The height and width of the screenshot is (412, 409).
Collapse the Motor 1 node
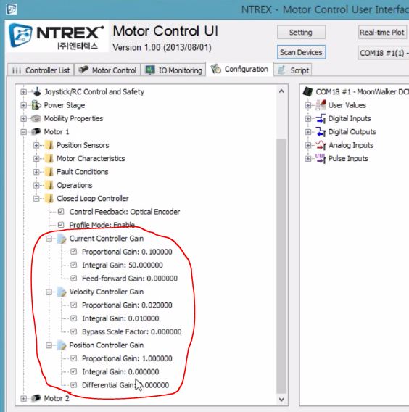(x=23, y=132)
